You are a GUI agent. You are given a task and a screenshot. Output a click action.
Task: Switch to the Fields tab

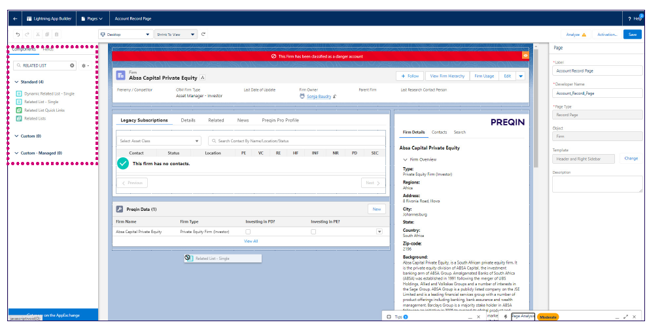(48, 50)
